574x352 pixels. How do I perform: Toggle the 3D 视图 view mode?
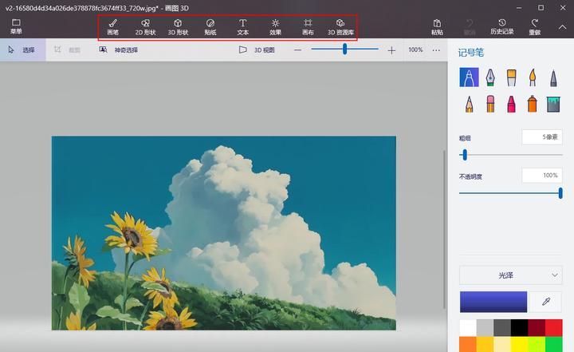[258, 49]
